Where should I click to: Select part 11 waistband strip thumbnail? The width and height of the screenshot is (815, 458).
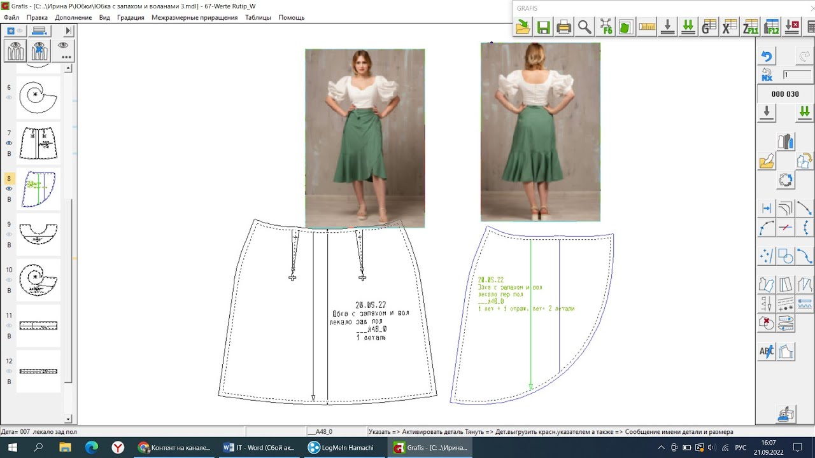click(38, 326)
